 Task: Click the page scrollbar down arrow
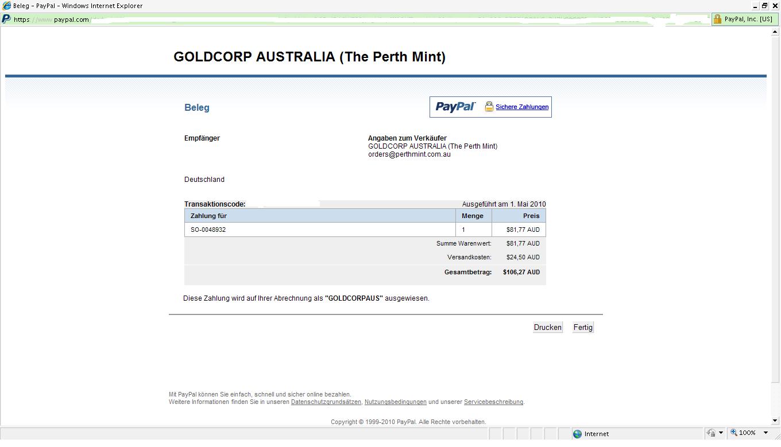click(775, 421)
